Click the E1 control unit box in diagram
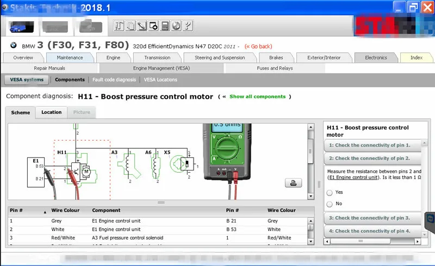The height and width of the screenshot is (266, 435). pyautogui.click(x=36, y=172)
